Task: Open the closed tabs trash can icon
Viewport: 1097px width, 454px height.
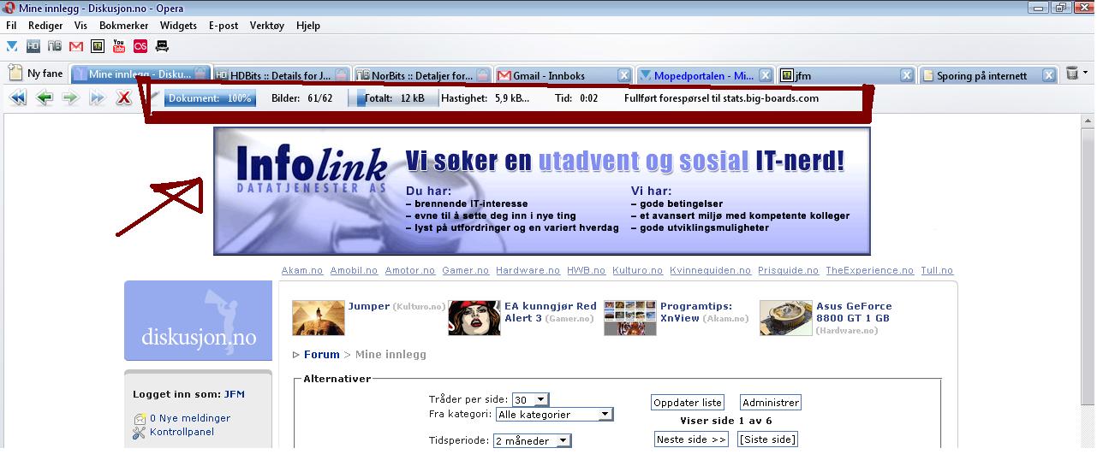Action: (x=1072, y=74)
